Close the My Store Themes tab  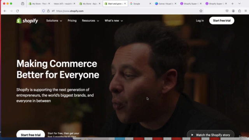click(49, 3)
